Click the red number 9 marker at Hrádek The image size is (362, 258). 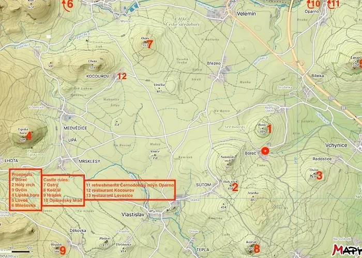[63, 250]
